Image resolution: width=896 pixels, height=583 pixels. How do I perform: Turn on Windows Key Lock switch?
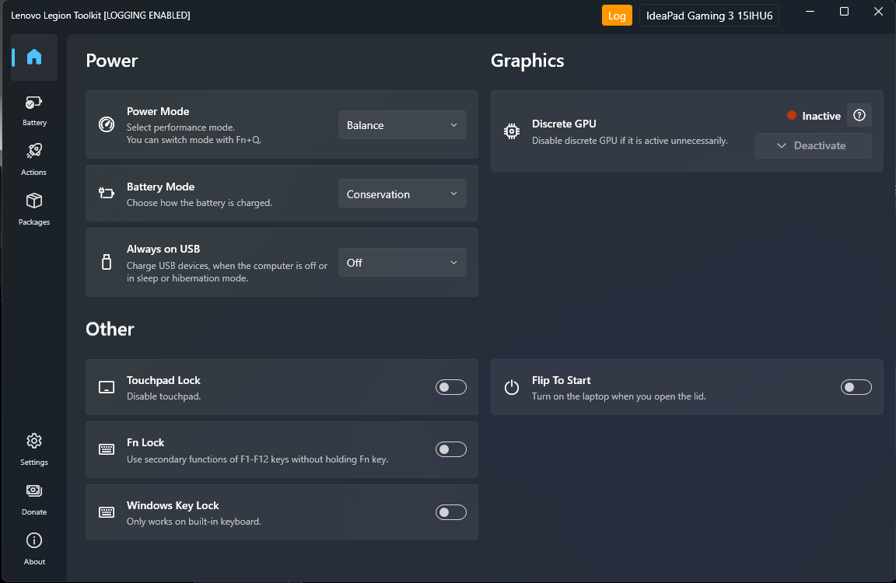coord(451,512)
